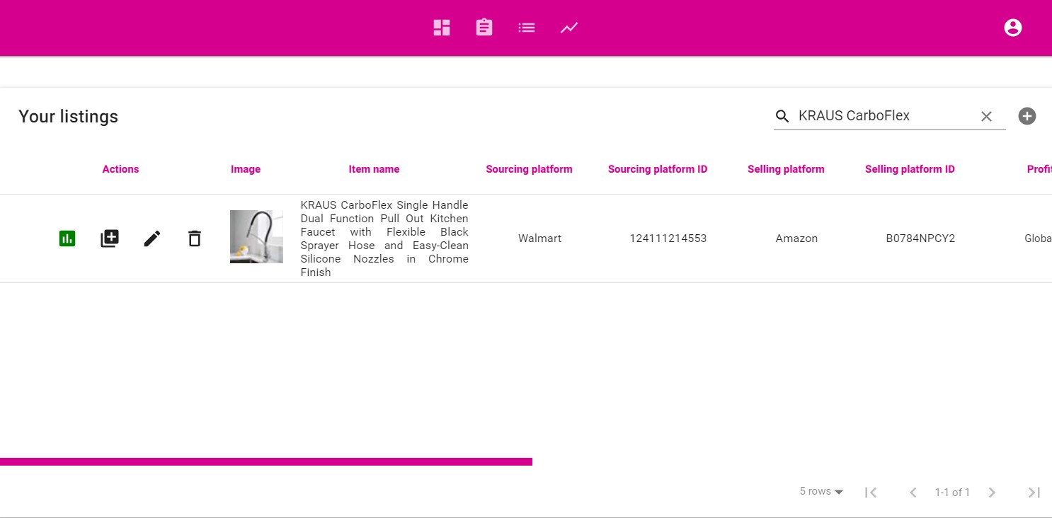Viewport: 1052px width, 518px height.
Task: Click the 1-1 of 1 pagination text
Action: (x=952, y=493)
